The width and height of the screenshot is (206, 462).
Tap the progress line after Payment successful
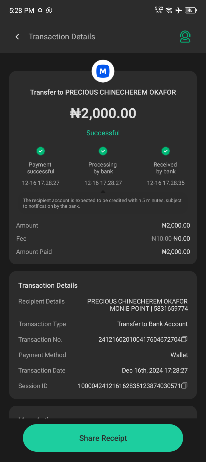click(x=72, y=151)
